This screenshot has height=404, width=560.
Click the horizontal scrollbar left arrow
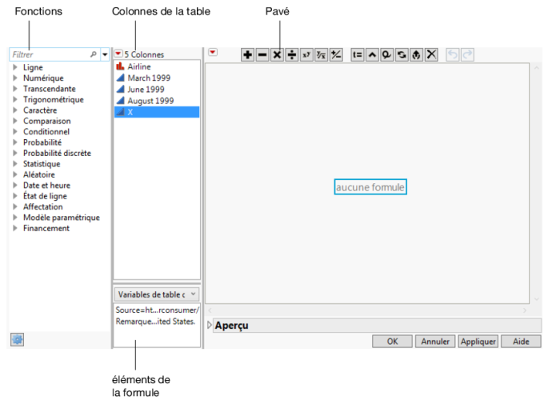pyautogui.click(x=210, y=310)
